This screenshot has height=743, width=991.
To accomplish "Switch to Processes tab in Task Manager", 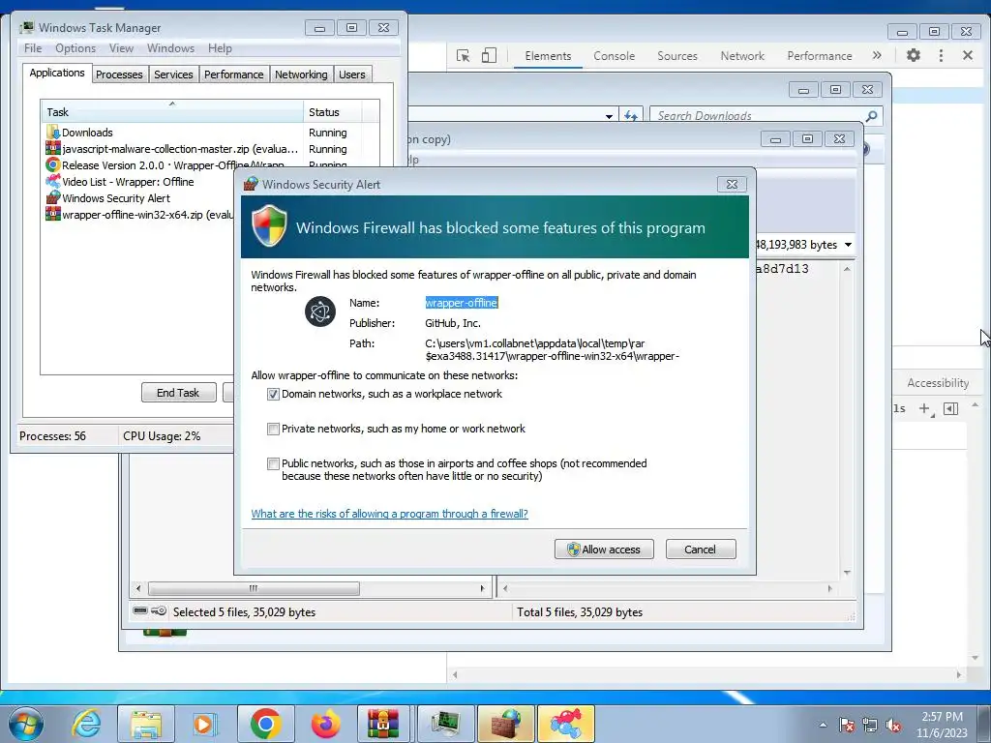I will point(119,74).
